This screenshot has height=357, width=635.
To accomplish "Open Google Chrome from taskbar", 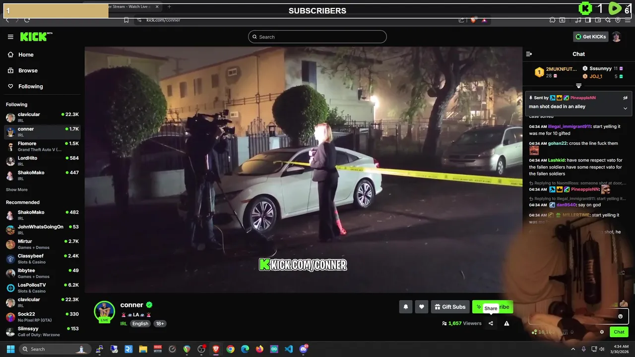I will pyautogui.click(x=230, y=349).
